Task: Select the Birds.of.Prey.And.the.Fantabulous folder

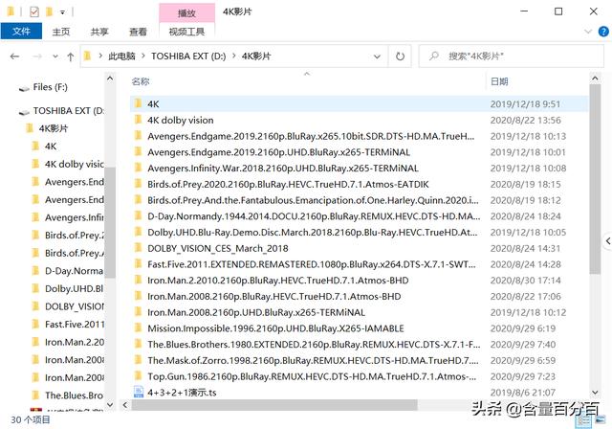Action: [313, 200]
